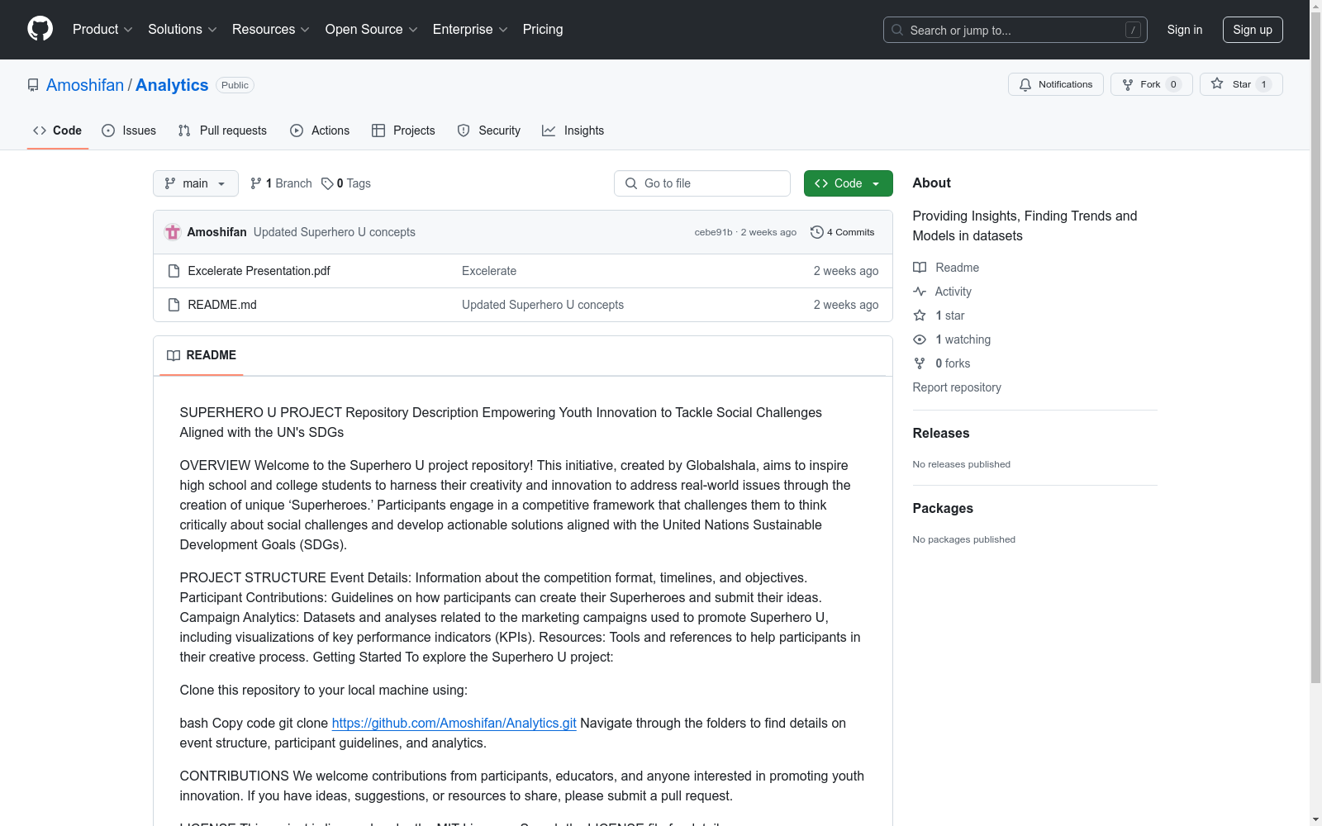Click the Amoshifan avatar in commit row
Image resolution: width=1322 pixels, height=826 pixels.
coord(173,232)
